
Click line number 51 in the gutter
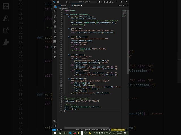pyautogui.click(x=61, y=111)
